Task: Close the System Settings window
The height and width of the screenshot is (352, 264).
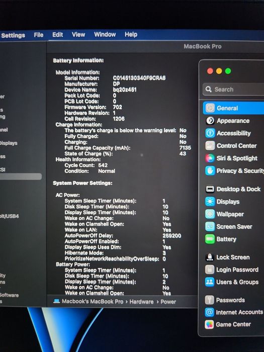Action: point(210,71)
